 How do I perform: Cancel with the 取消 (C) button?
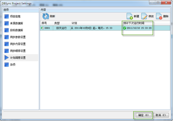(x=161, y=115)
